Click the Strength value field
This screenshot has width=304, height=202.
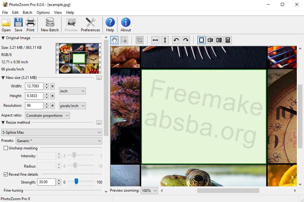click(x=46, y=182)
